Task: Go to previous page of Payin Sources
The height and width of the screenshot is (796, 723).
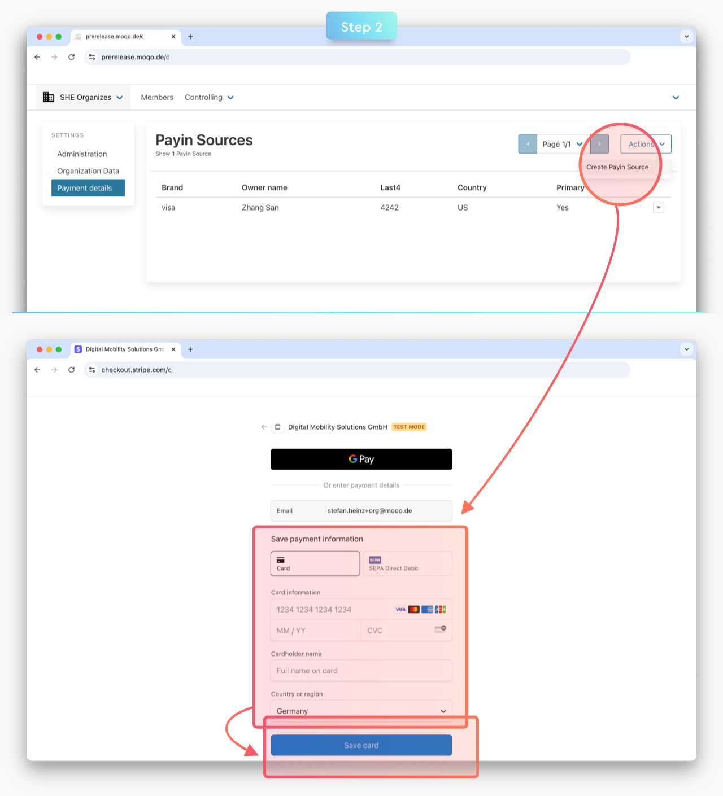Action: tap(528, 144)
